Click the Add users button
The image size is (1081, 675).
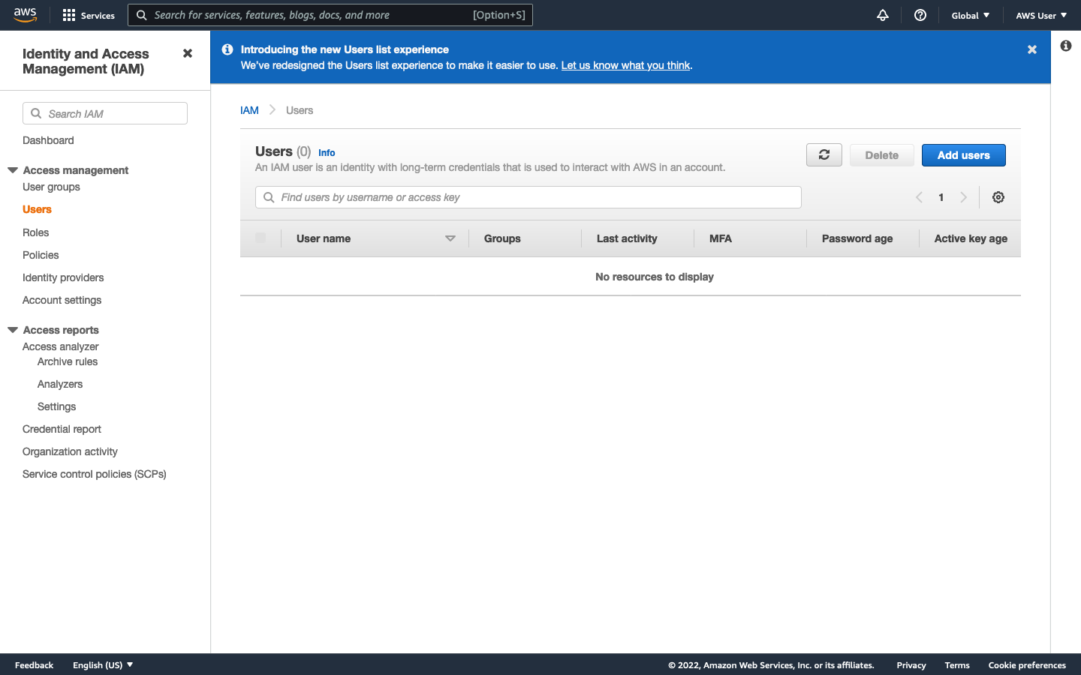point(963,154)
